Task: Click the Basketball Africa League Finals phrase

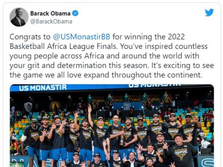Action: coord(64,46)
